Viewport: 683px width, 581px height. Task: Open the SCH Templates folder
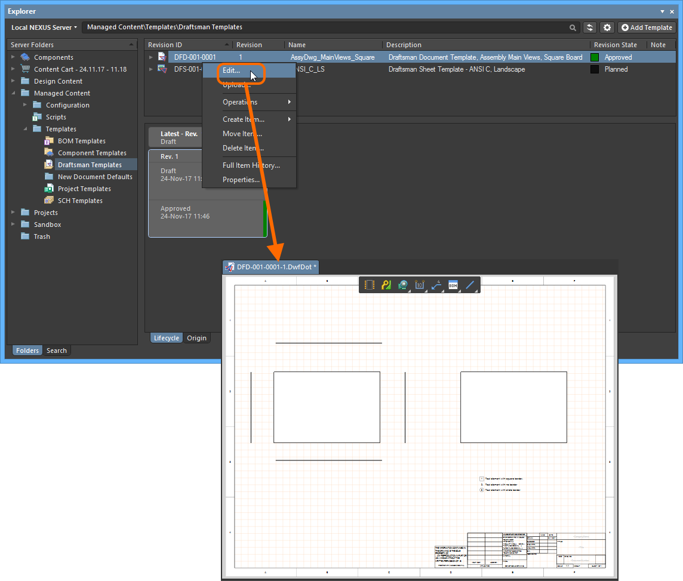[x=80, y=201]
